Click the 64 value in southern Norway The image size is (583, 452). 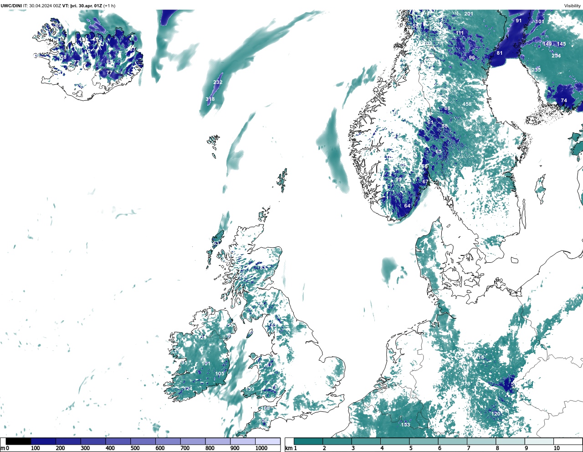pos(407,206)
